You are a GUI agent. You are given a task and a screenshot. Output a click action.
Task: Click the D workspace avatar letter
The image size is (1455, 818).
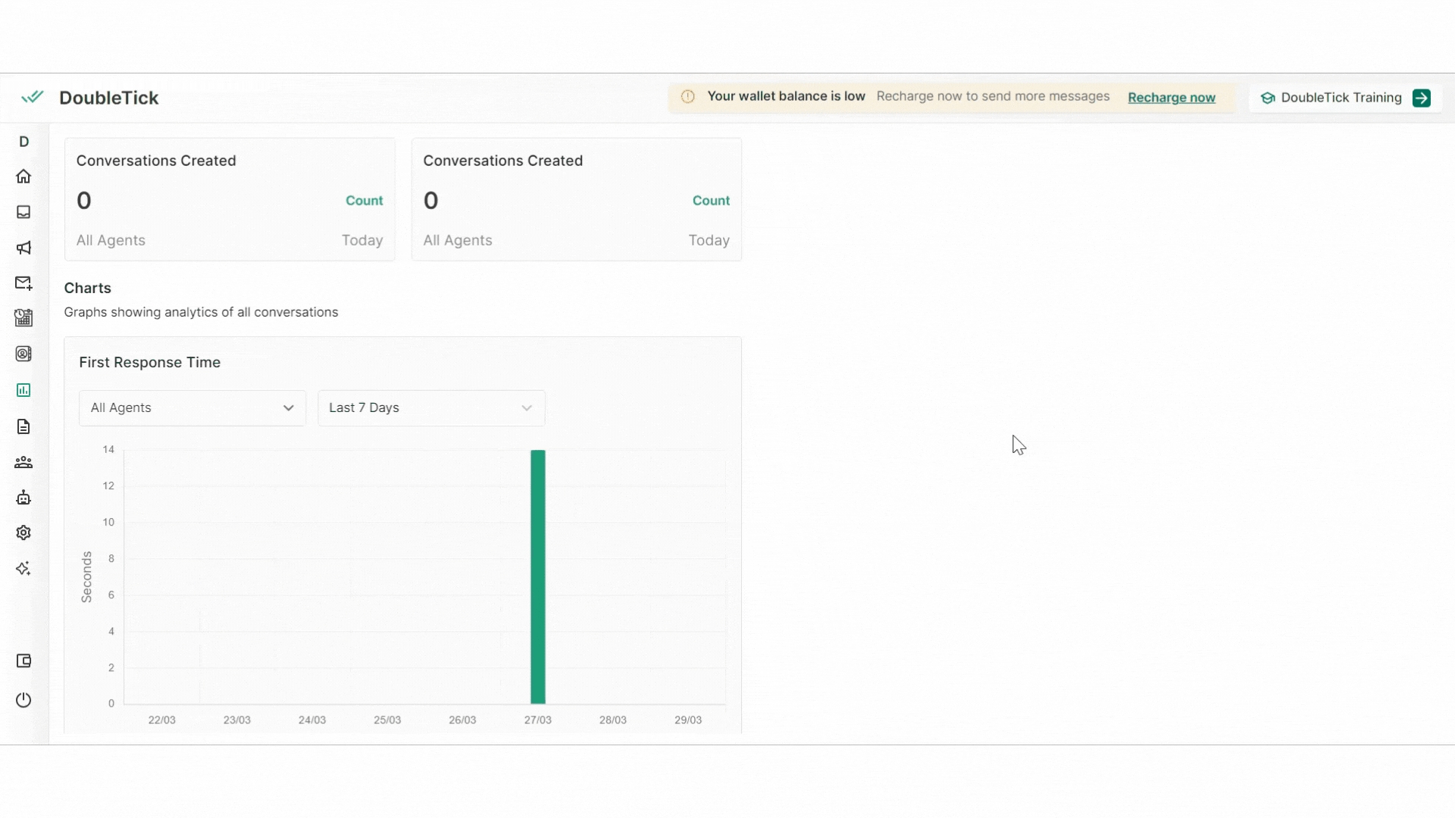point(23,142)
